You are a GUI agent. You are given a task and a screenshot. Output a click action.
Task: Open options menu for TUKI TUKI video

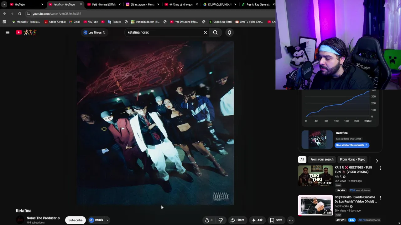[380, 168]
